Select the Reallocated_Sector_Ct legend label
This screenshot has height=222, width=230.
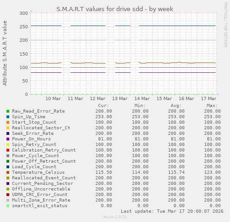point(41,128)
